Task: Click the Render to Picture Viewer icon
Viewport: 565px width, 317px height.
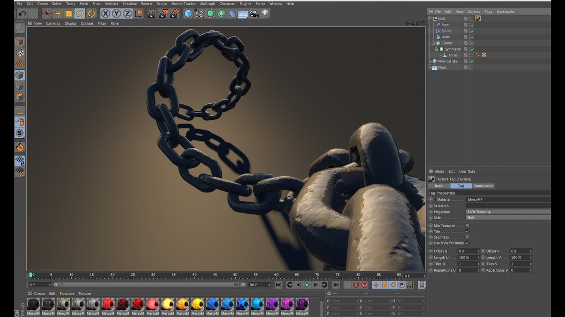Action: [163, 14]
